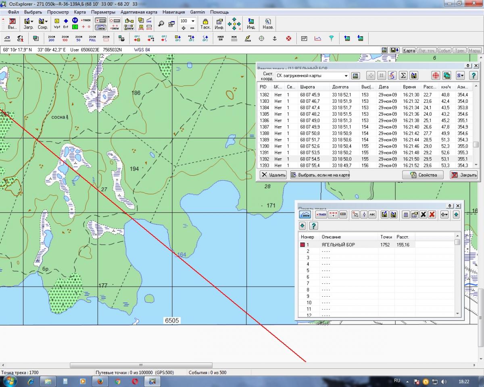This screenshot has height=387, width=484.
Task: Toggle the TRACK mode button in track panel
Action: click(x=321, y=214)
